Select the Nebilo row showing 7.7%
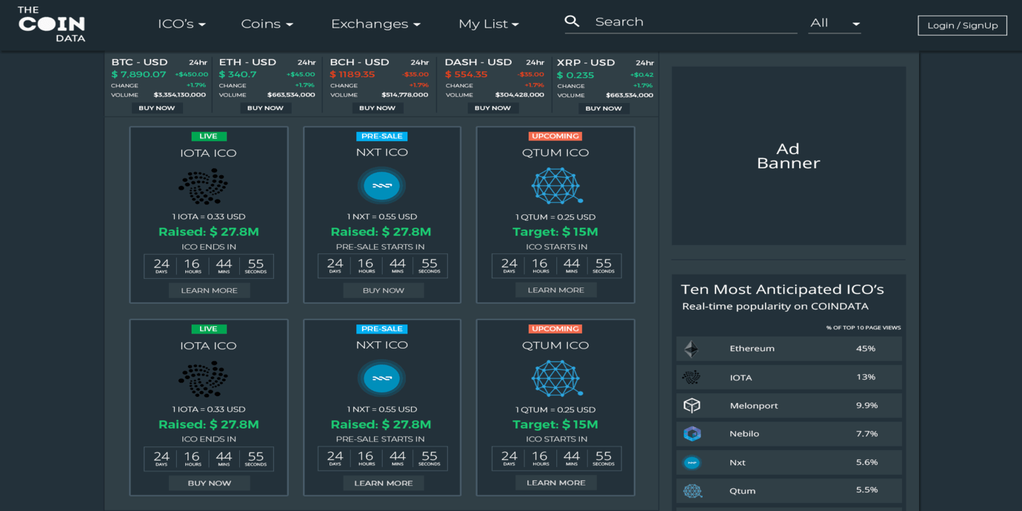Image resolution: width=1022 pixels, height=511 pixels. click(x=789, y=434)
